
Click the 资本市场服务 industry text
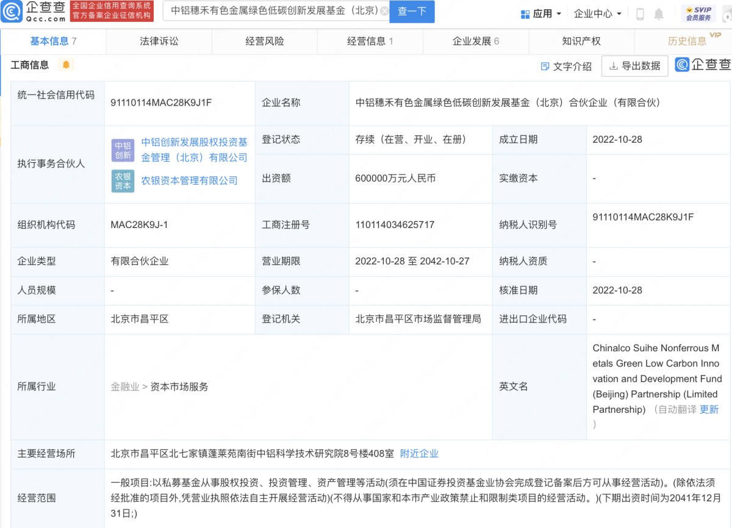179,387
